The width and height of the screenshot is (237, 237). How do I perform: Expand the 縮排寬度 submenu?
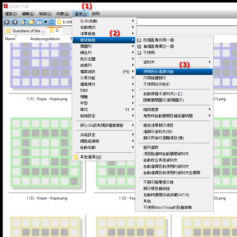pyautogui.click(x=174, y=110)
